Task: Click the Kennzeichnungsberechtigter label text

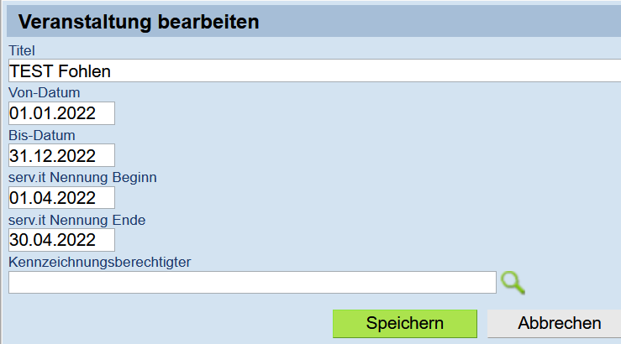Action: (x=100, y=262)
